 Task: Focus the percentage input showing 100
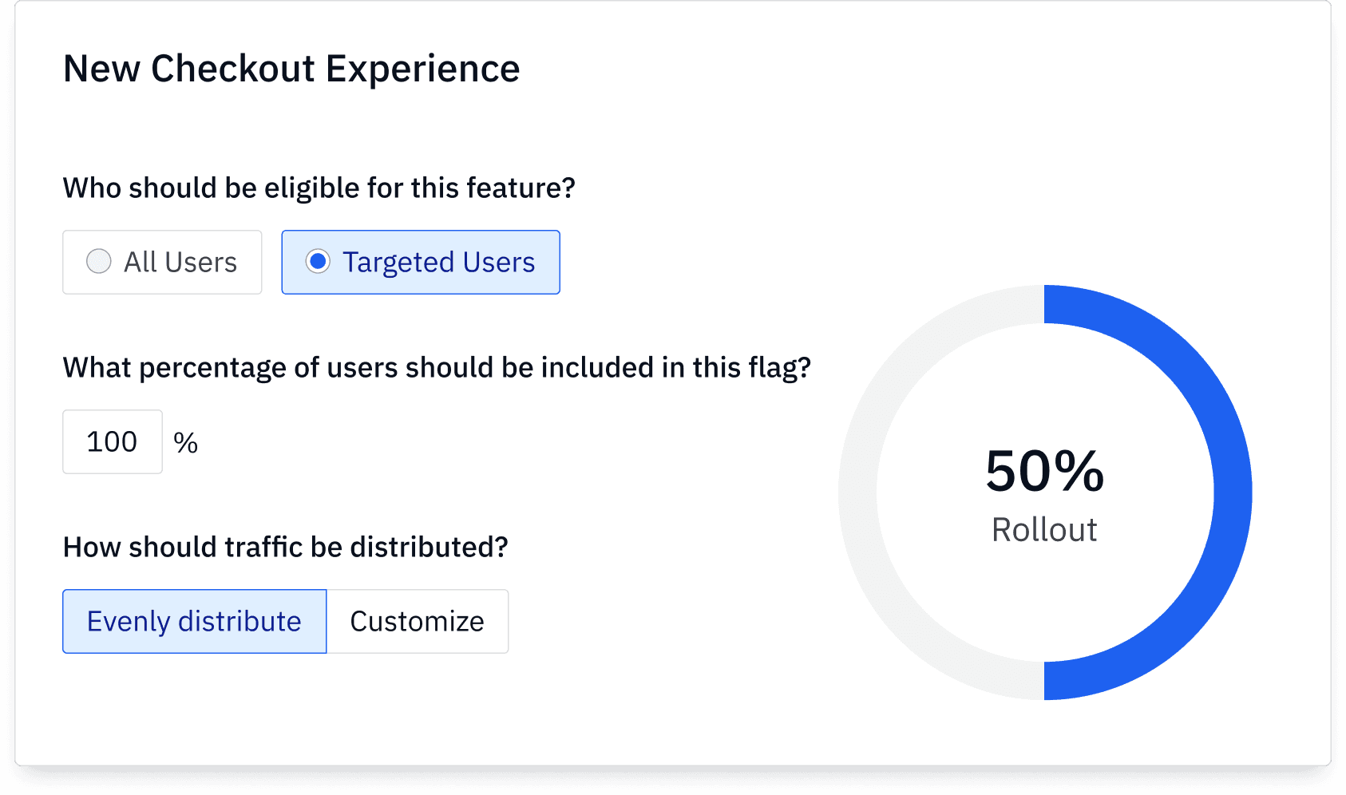coord(113,442)
